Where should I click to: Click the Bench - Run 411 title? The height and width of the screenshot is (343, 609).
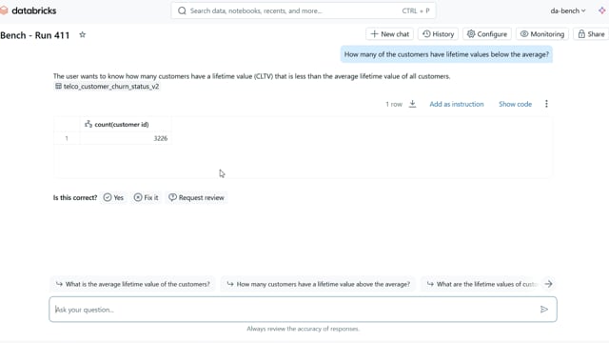pyautogui.click(x=35, y=35)
